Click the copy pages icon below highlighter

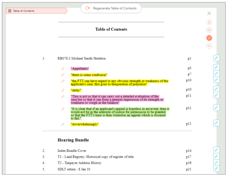(x=209, y=46)
